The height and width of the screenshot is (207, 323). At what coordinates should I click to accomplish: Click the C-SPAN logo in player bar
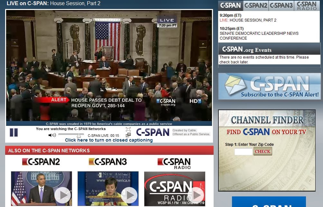tap(152, 132)
